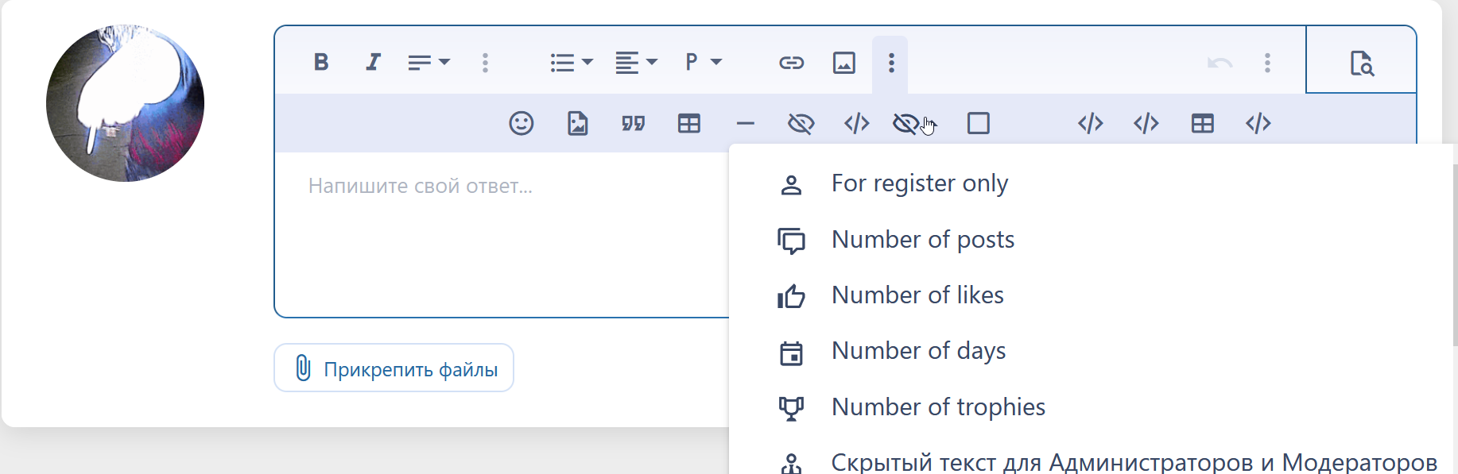Select 'For register only' menu option

(x=919, y=184)
